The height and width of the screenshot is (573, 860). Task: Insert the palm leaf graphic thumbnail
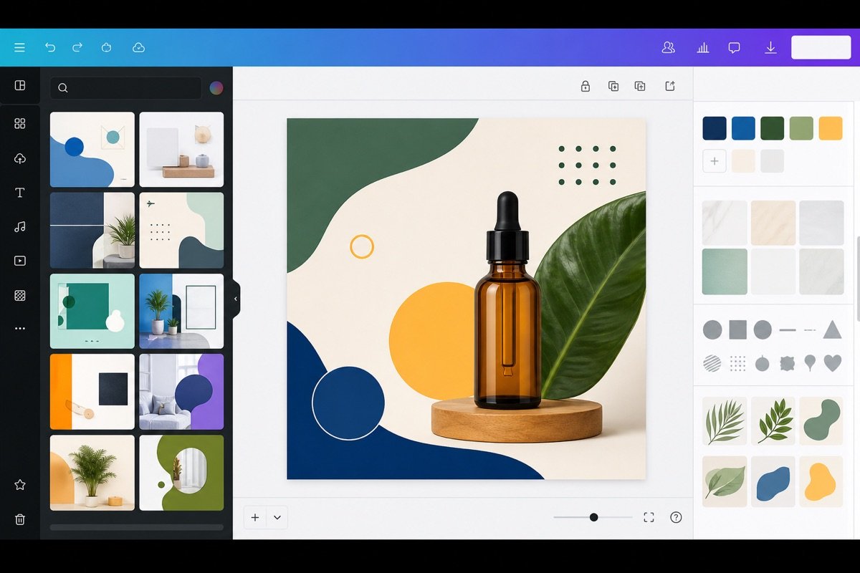coord(725,421)
